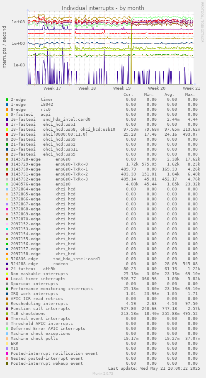206x378 pixels.
Task: Click the graph title Individual interrupts - by month
Action: tap(103, 8)
